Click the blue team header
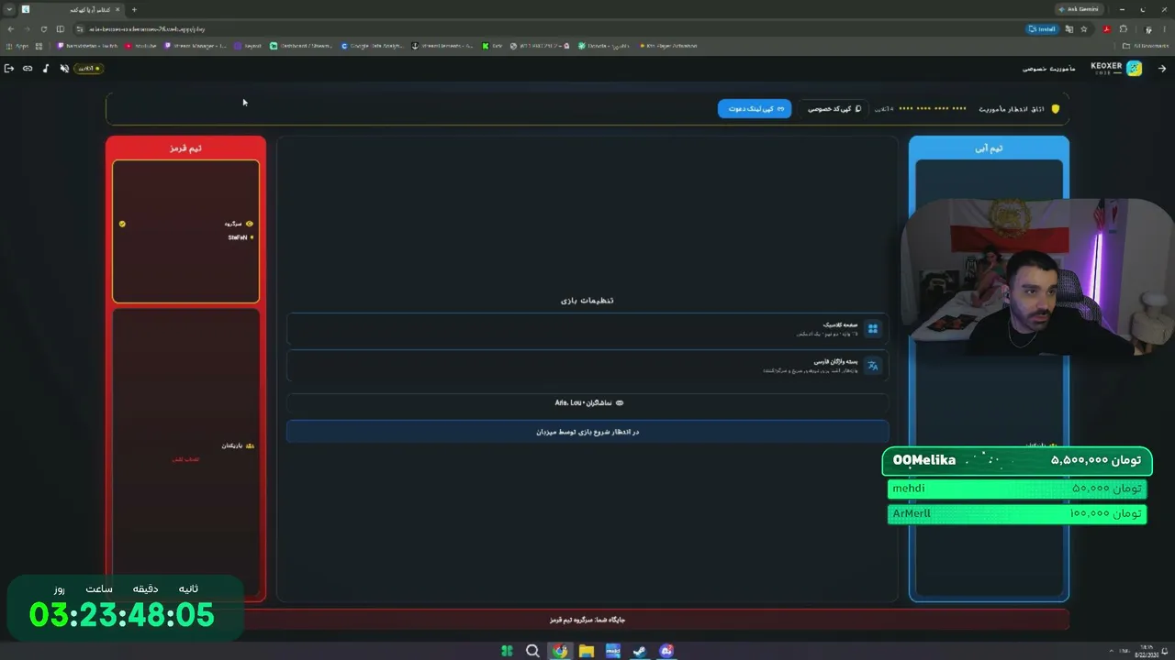Screen dimensions: 1175x660 click(989, 148)
